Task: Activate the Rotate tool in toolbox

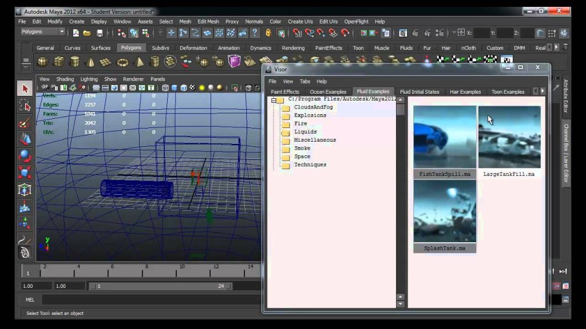Action: pyautogui.click(x=25, y=155)
